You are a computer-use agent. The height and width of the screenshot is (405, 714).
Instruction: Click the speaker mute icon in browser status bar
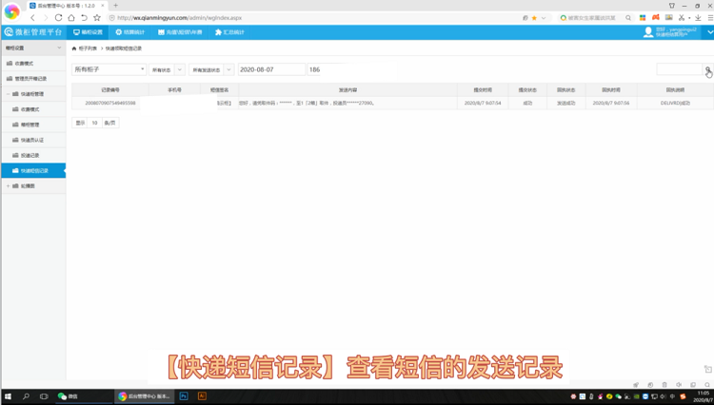[679, 384]
